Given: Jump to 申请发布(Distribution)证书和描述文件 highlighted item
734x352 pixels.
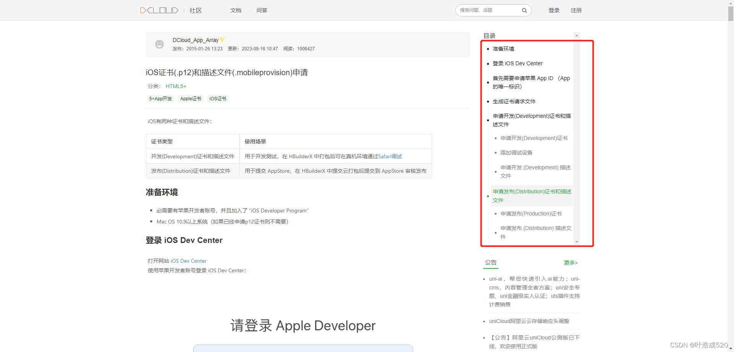Looking at the screenshot, I should pyautogui.click(x=532, y=196).
